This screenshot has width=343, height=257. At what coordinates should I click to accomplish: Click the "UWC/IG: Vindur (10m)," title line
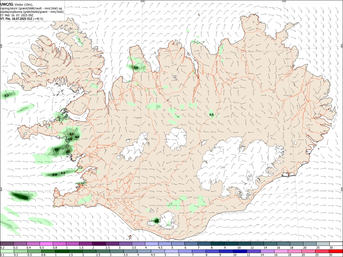coord(17,4)
